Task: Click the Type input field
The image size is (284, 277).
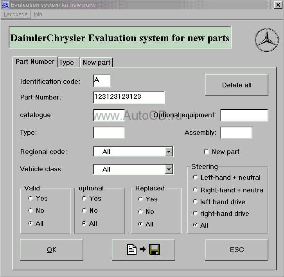Action: 109,133
